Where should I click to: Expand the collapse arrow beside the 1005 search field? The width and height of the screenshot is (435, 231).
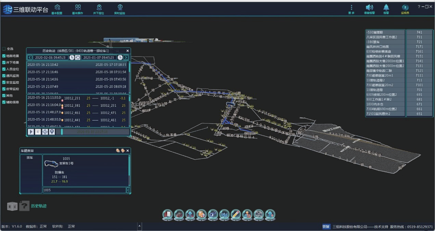click(x=128, y=190)
